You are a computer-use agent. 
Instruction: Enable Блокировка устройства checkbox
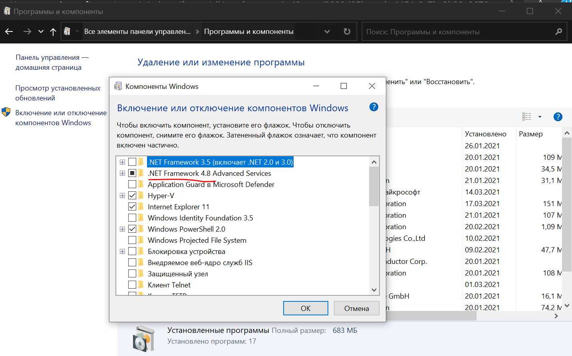click(x=132, y=252)
